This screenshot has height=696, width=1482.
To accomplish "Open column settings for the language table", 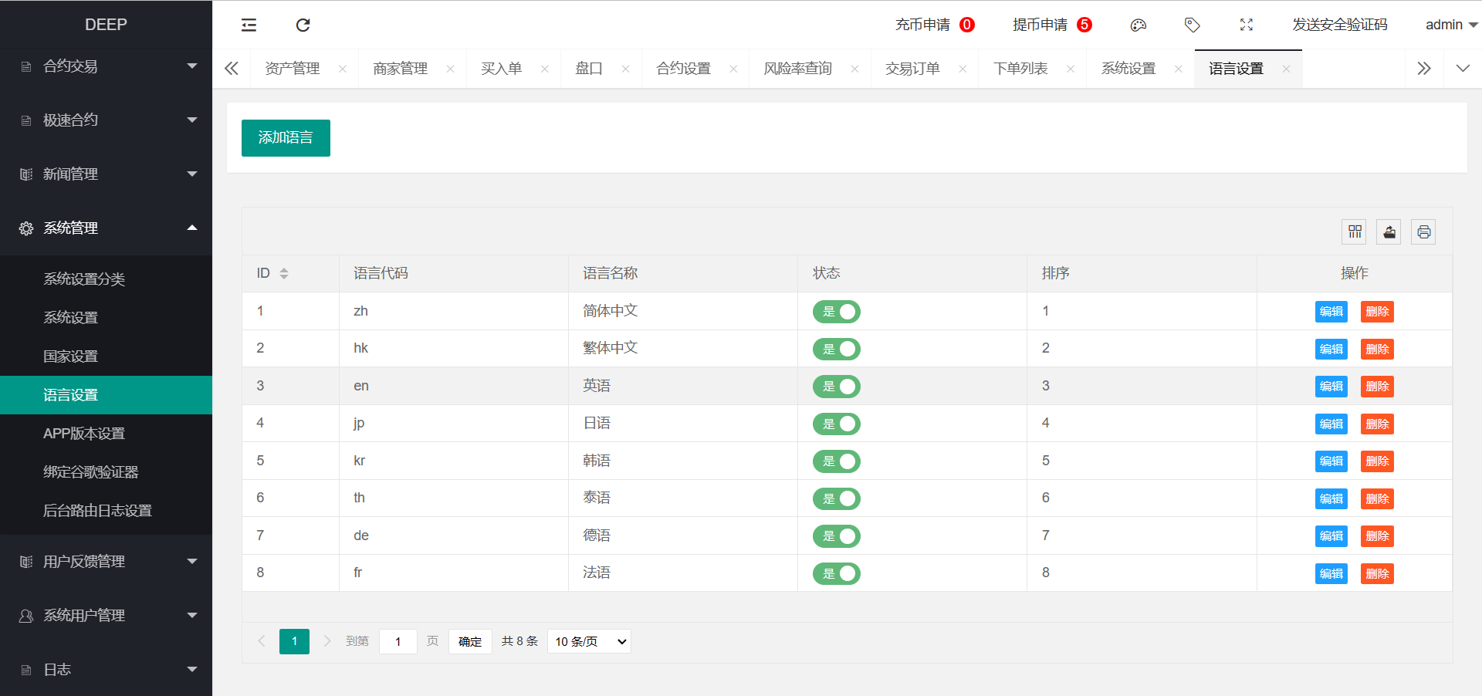I will 1354,231.
